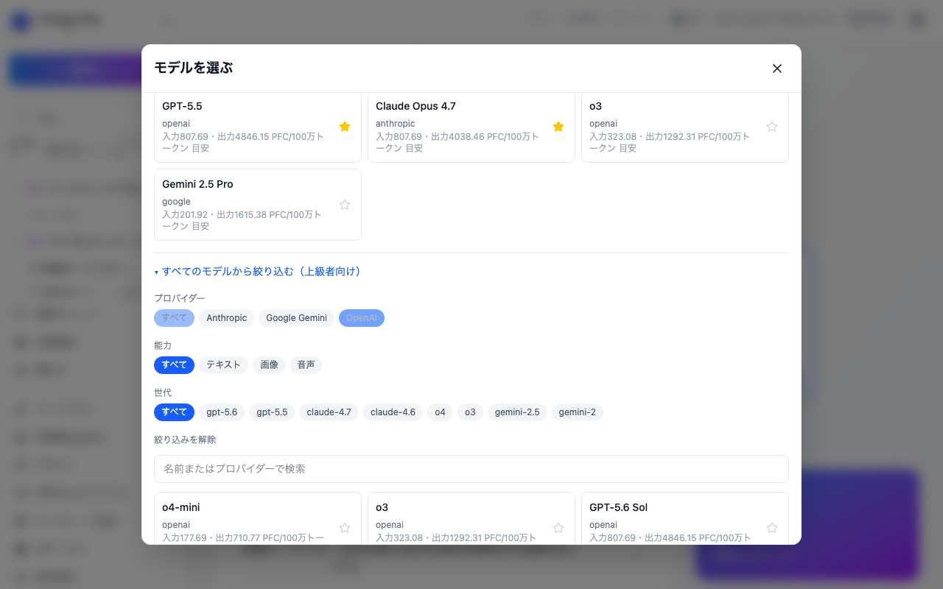
Task: Filter generation by o4 chip
Action: [440, 412]
